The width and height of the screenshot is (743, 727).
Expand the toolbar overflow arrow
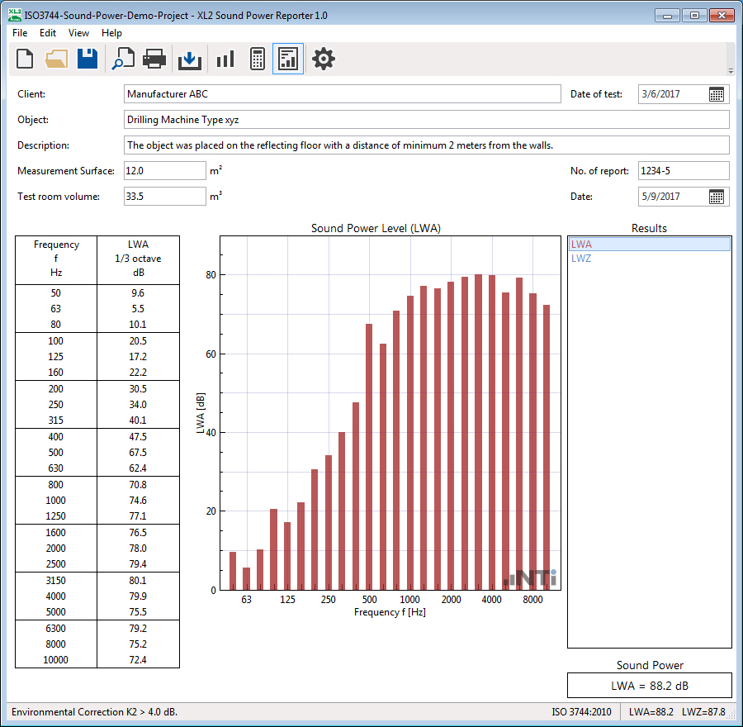point(730,71)
